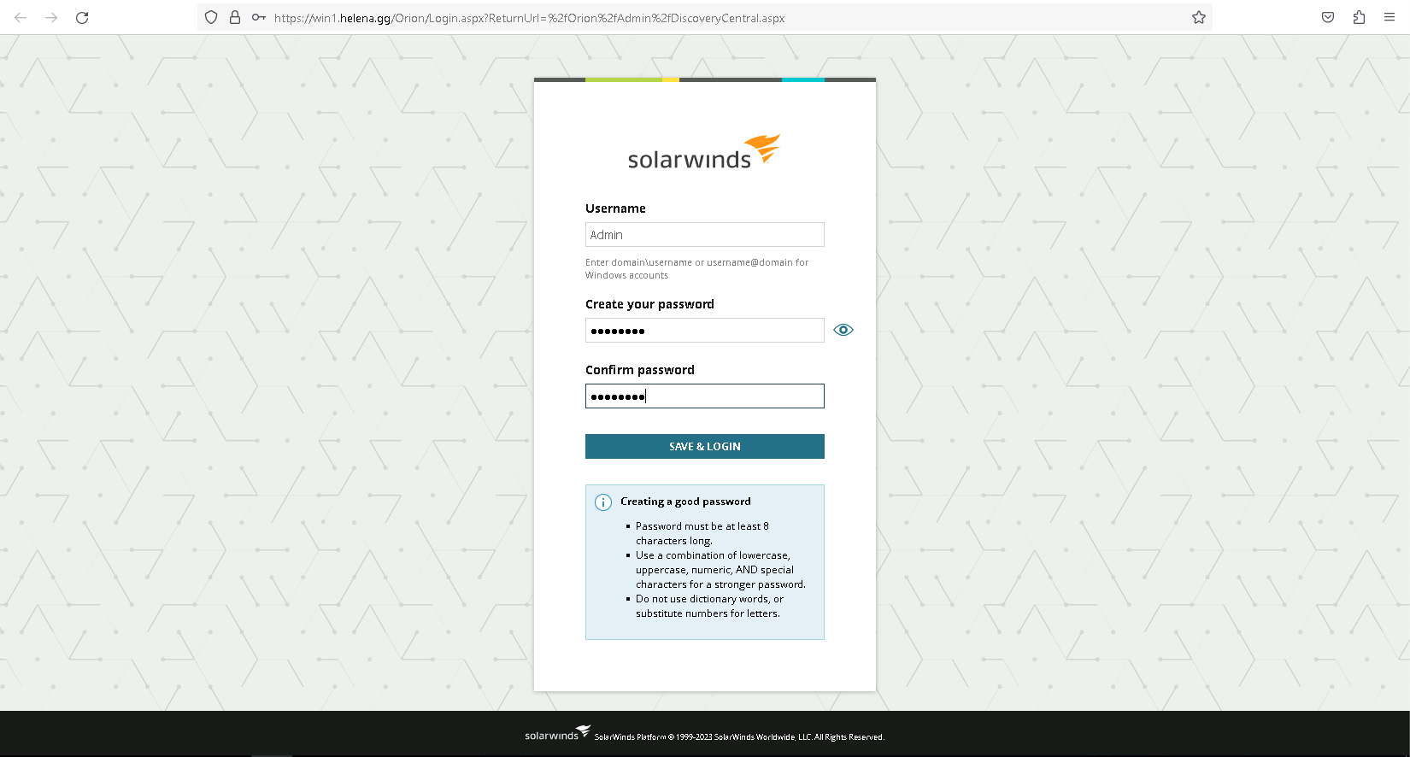Click the browser Forward arrow
1410x757 pixels.
51,17
